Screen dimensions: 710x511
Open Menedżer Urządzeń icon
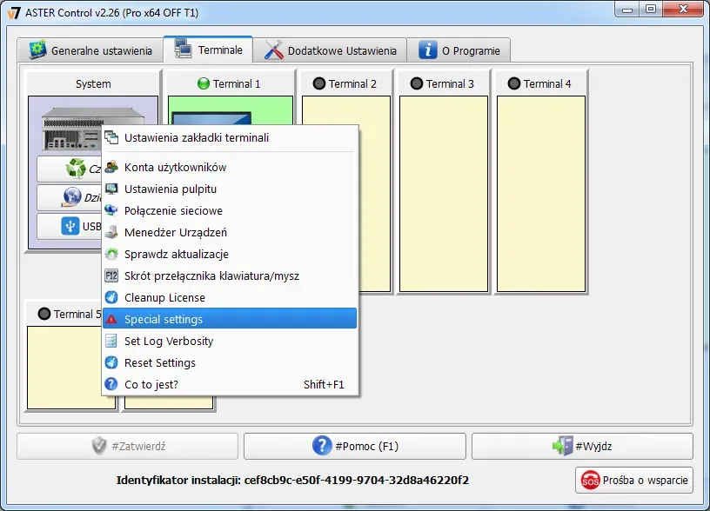111,232
